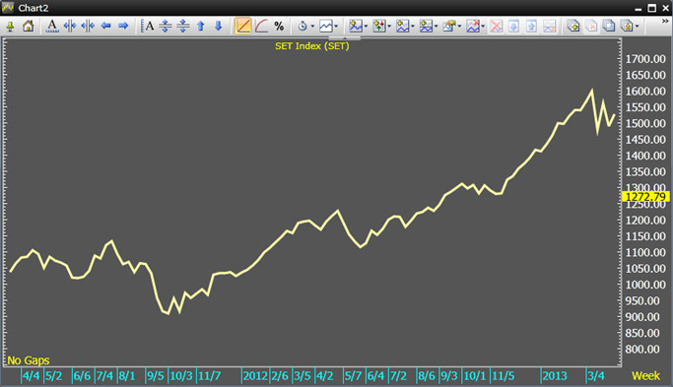Screen dimensions: 673x387
Task: Click the blue down arrow icon
Action: 218,27
